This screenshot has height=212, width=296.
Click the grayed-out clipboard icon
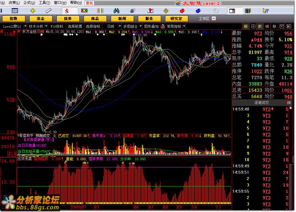tap(216, 11)
